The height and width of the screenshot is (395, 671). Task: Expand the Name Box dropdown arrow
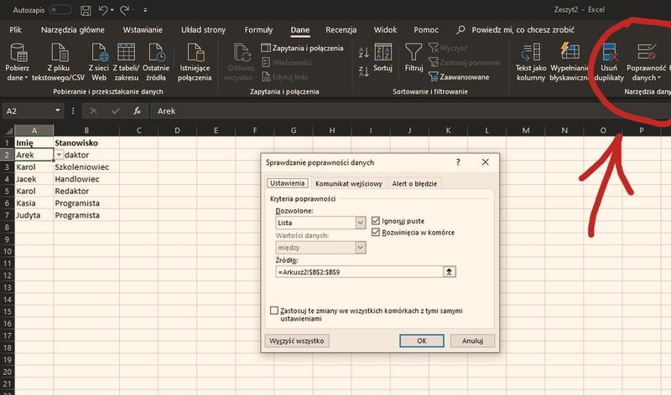(57, 110)
